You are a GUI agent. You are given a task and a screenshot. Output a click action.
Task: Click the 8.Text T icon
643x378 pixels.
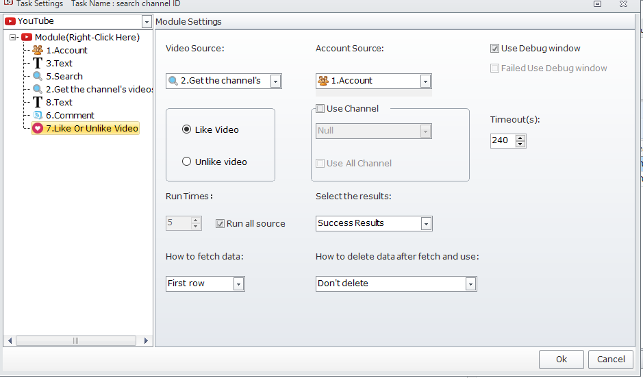38,102
